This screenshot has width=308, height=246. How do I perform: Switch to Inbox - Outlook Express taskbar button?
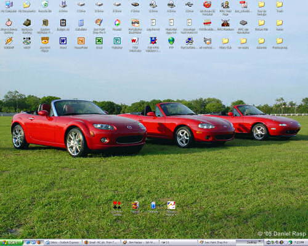[x=63, y=242]
